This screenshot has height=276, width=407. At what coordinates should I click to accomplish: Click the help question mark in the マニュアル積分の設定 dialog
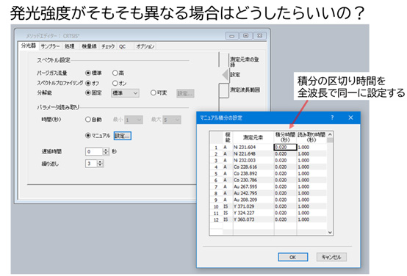click(x=332, y=117)
